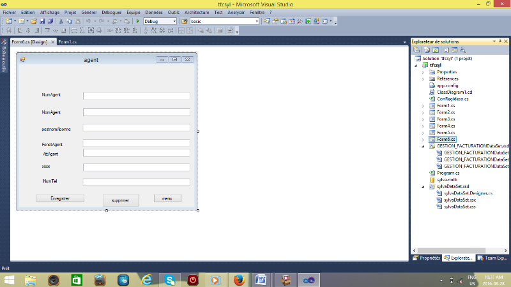The width and height of the screenshot is (511, 287).
Task: Open Firefox from the taskbar
Action: tap(239, 280)
